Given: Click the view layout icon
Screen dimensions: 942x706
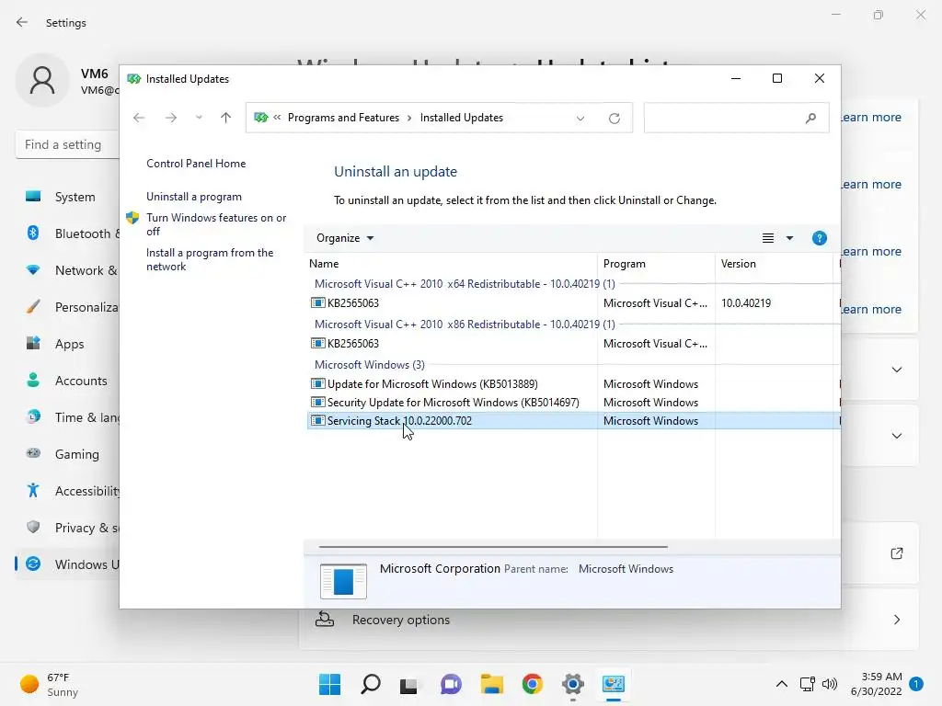Looking at the screenshot, I should 768,238.
